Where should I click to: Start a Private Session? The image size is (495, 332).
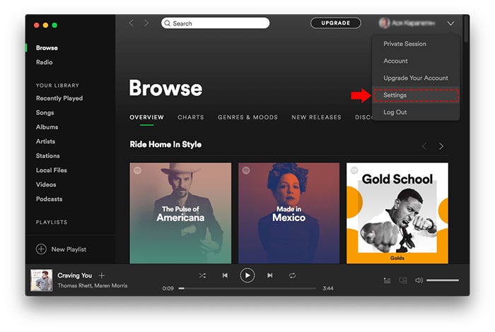click(x=416, y=44)
